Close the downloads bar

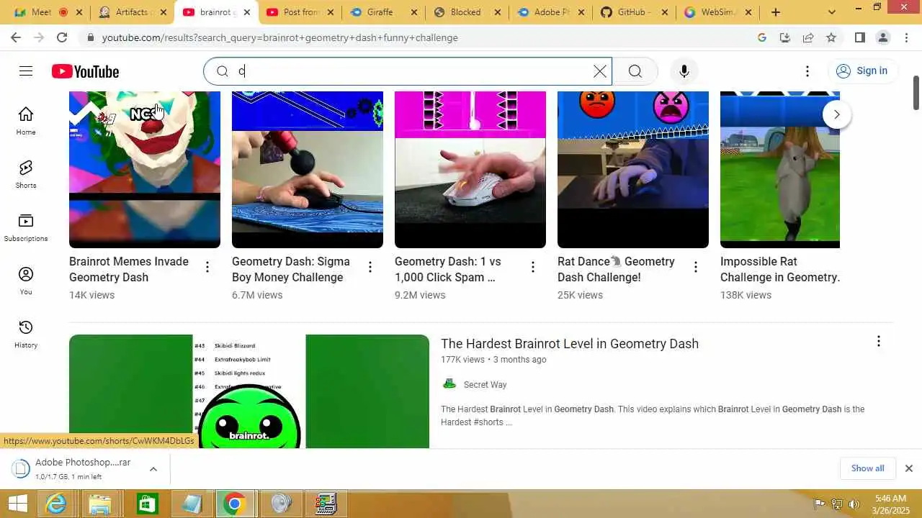click(x=908, y=468)
